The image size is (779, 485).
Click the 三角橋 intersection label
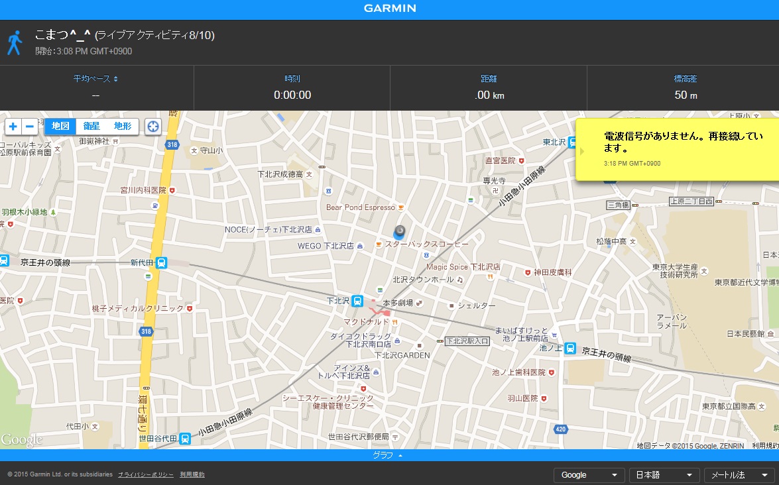619,205
